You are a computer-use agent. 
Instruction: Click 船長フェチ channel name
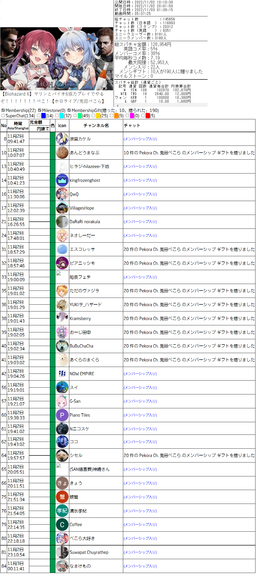80,277
